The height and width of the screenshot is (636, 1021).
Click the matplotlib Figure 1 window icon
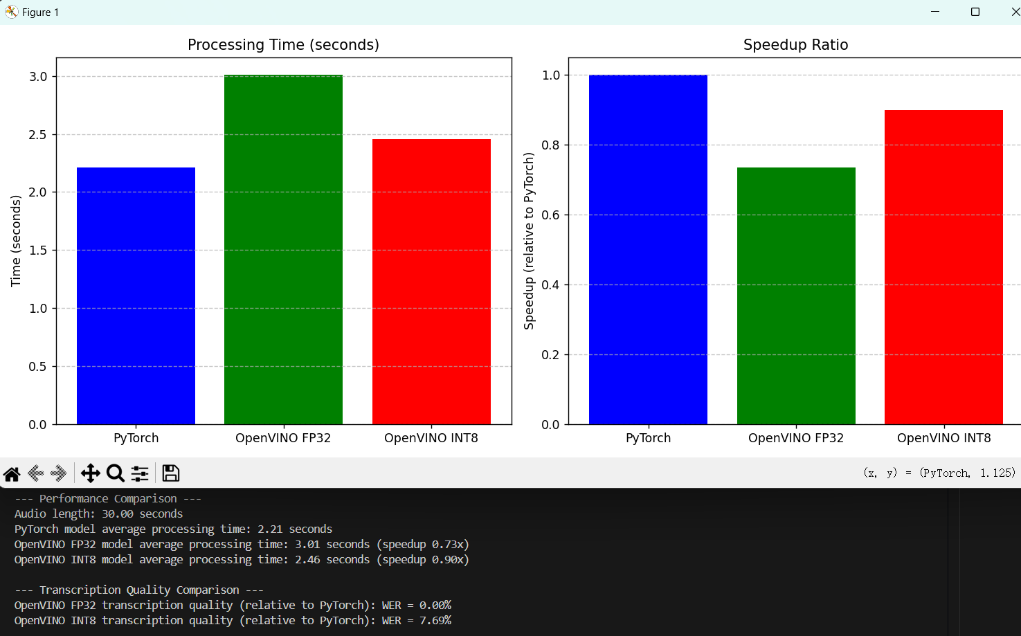click(11, 12)
